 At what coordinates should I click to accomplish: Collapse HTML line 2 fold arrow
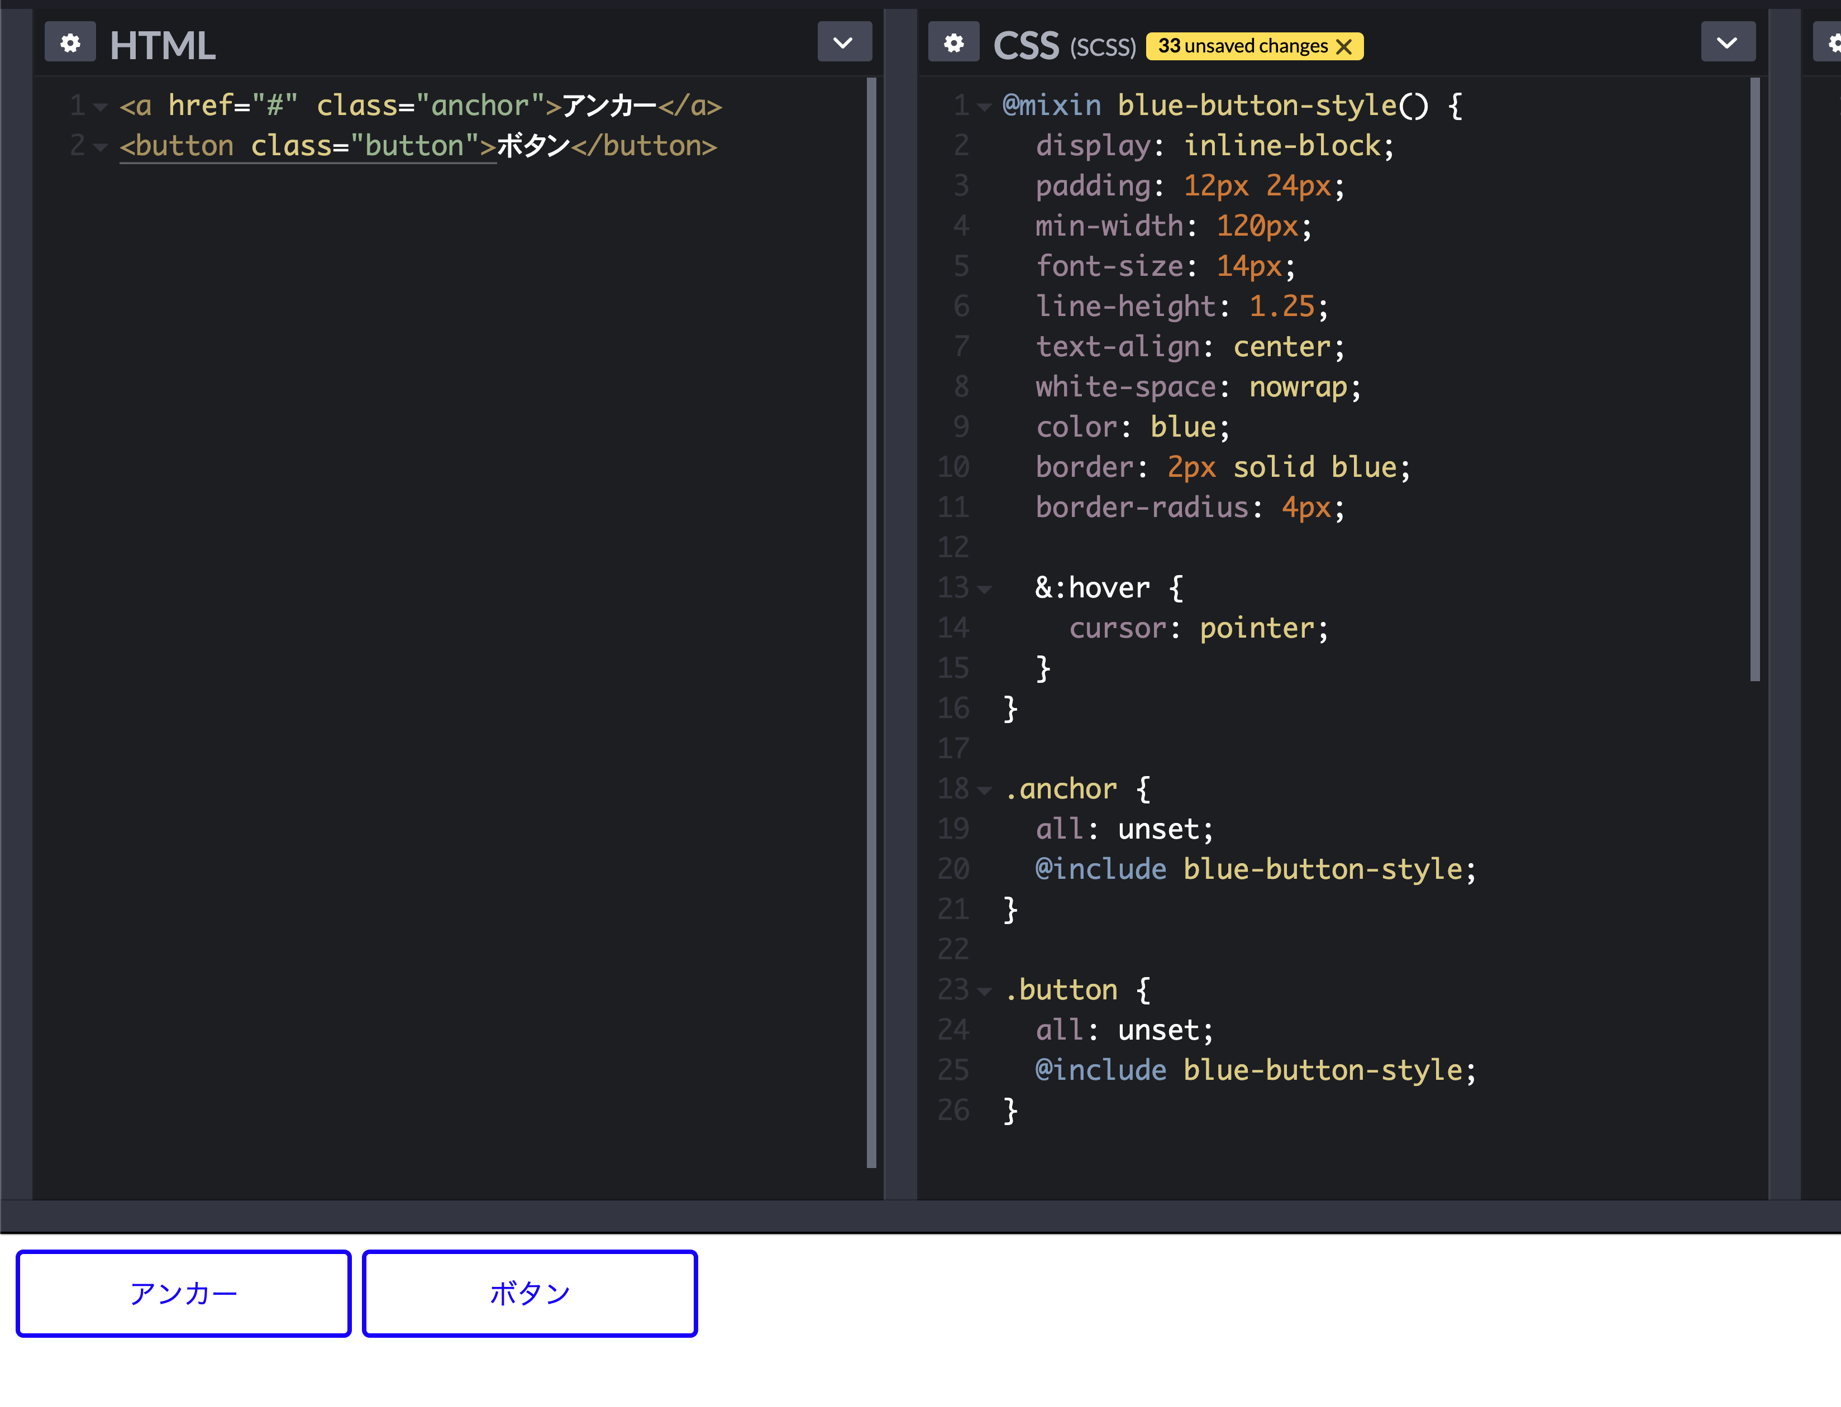[101, 147]
